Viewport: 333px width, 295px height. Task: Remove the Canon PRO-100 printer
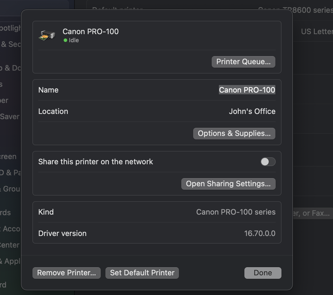pyautogui.click(x=66, y=273)
